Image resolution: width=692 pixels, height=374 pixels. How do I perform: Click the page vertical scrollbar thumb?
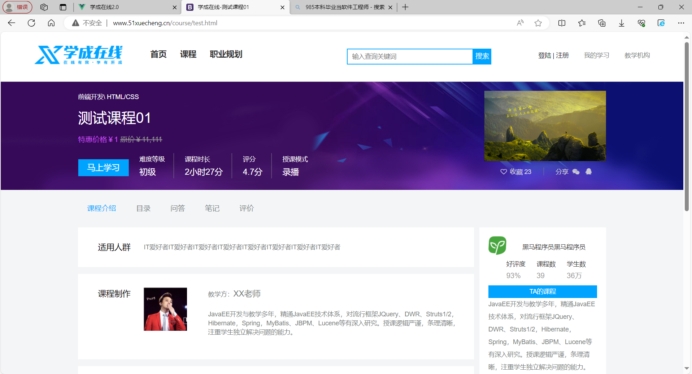click(687, 126)
